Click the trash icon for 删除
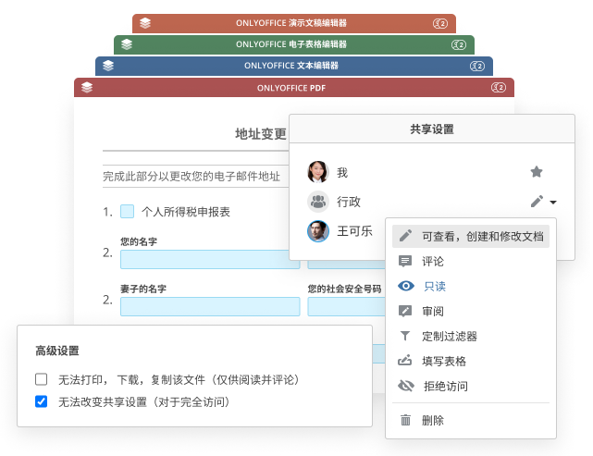Viewport: 593px width, 456px height. (x=405, y=420)
